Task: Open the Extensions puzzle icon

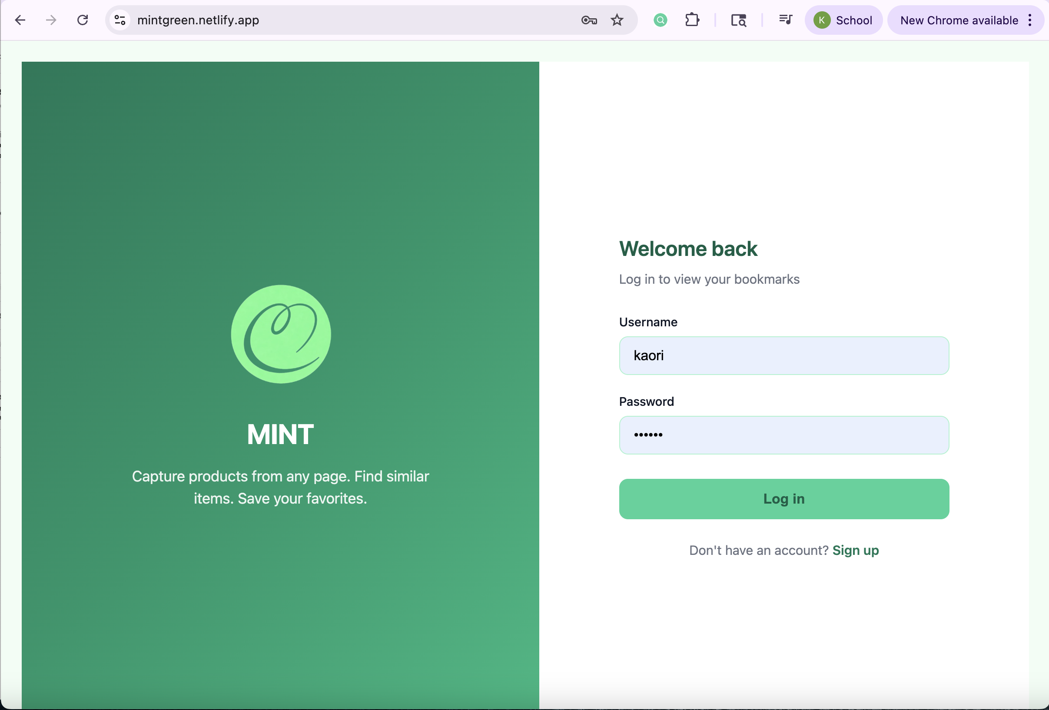Action: point(692,20)
